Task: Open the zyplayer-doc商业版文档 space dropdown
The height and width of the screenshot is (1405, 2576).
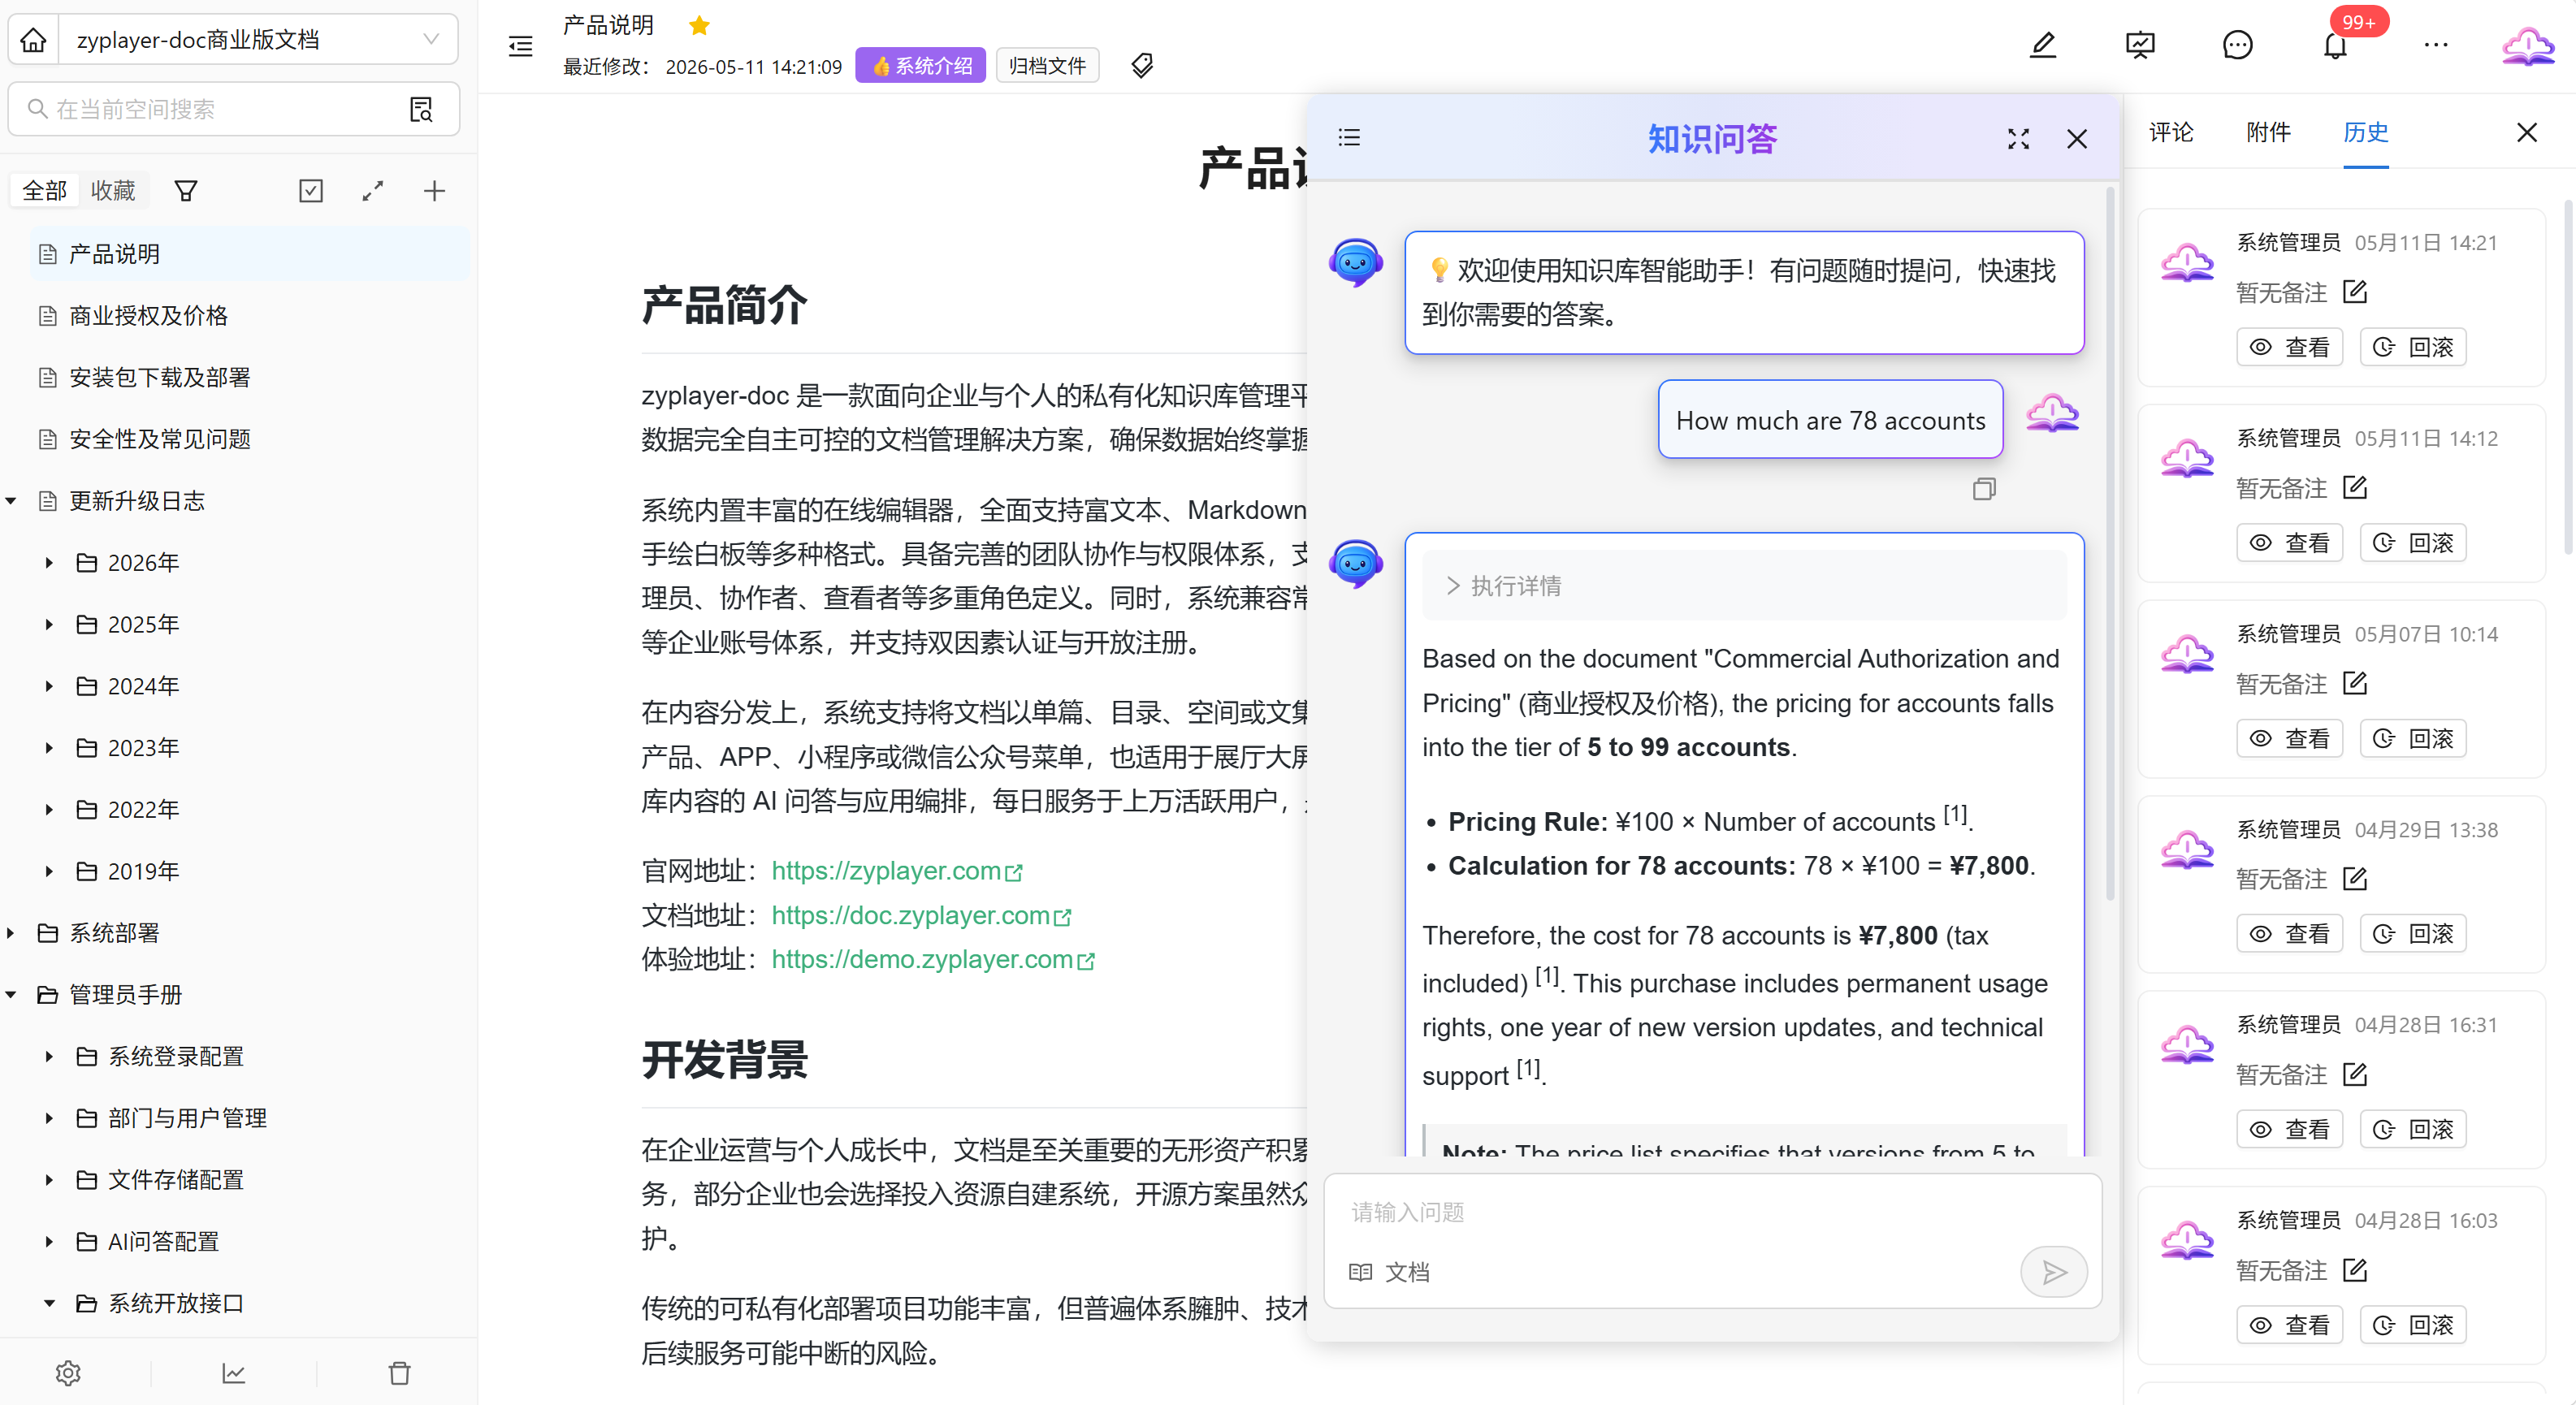Action: [258, 40]
